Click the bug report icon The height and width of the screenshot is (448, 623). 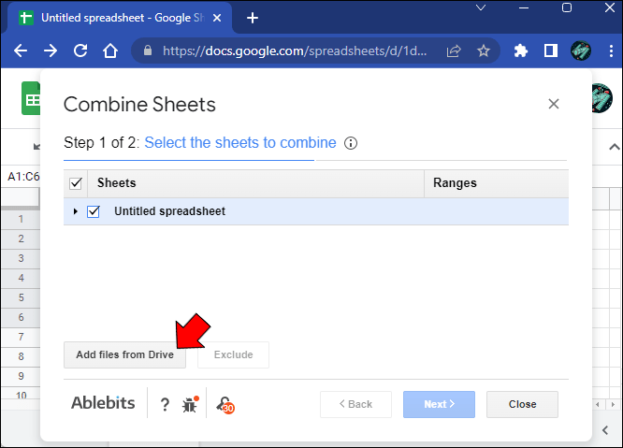click(x=190, y=404)
